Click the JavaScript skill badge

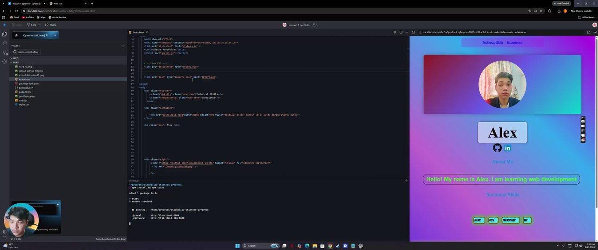coord(510,220)
